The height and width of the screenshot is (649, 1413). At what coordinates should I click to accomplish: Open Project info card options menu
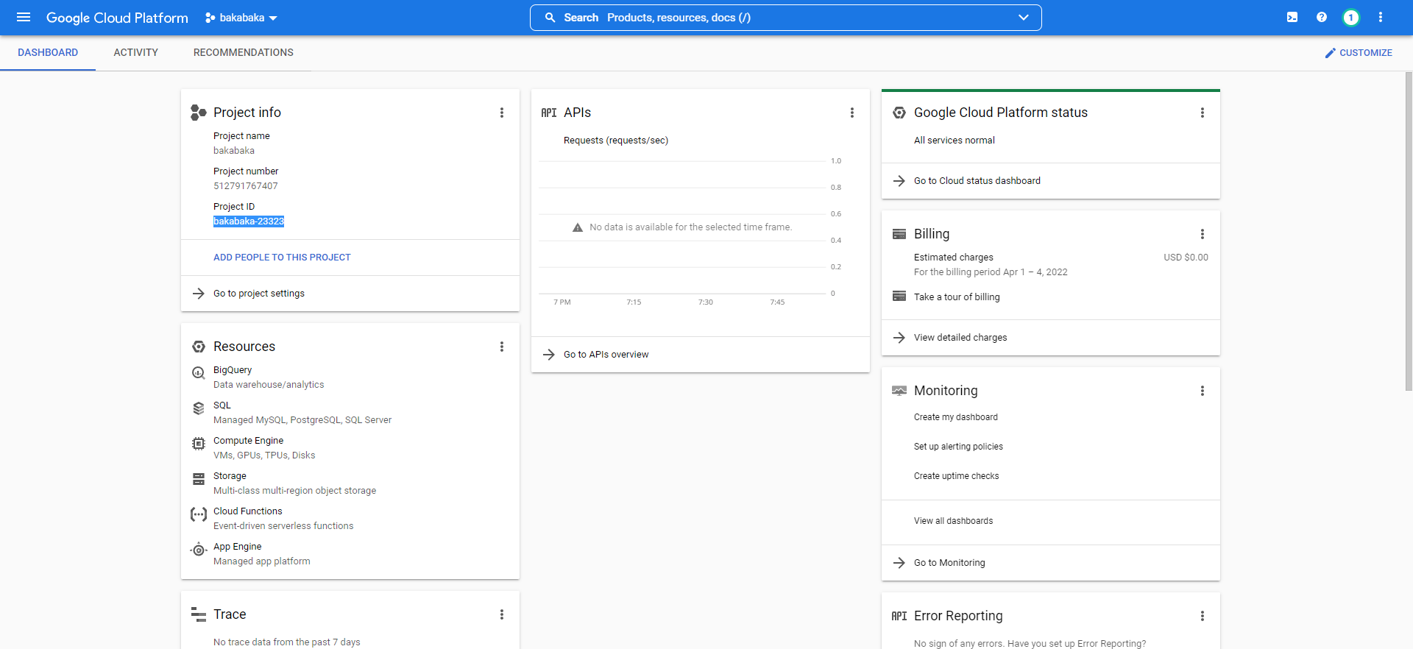coord(502,113)
